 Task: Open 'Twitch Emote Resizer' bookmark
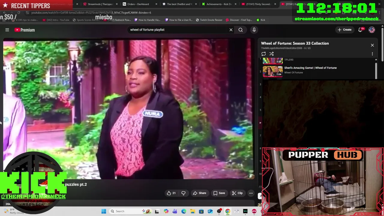point(209,20)
